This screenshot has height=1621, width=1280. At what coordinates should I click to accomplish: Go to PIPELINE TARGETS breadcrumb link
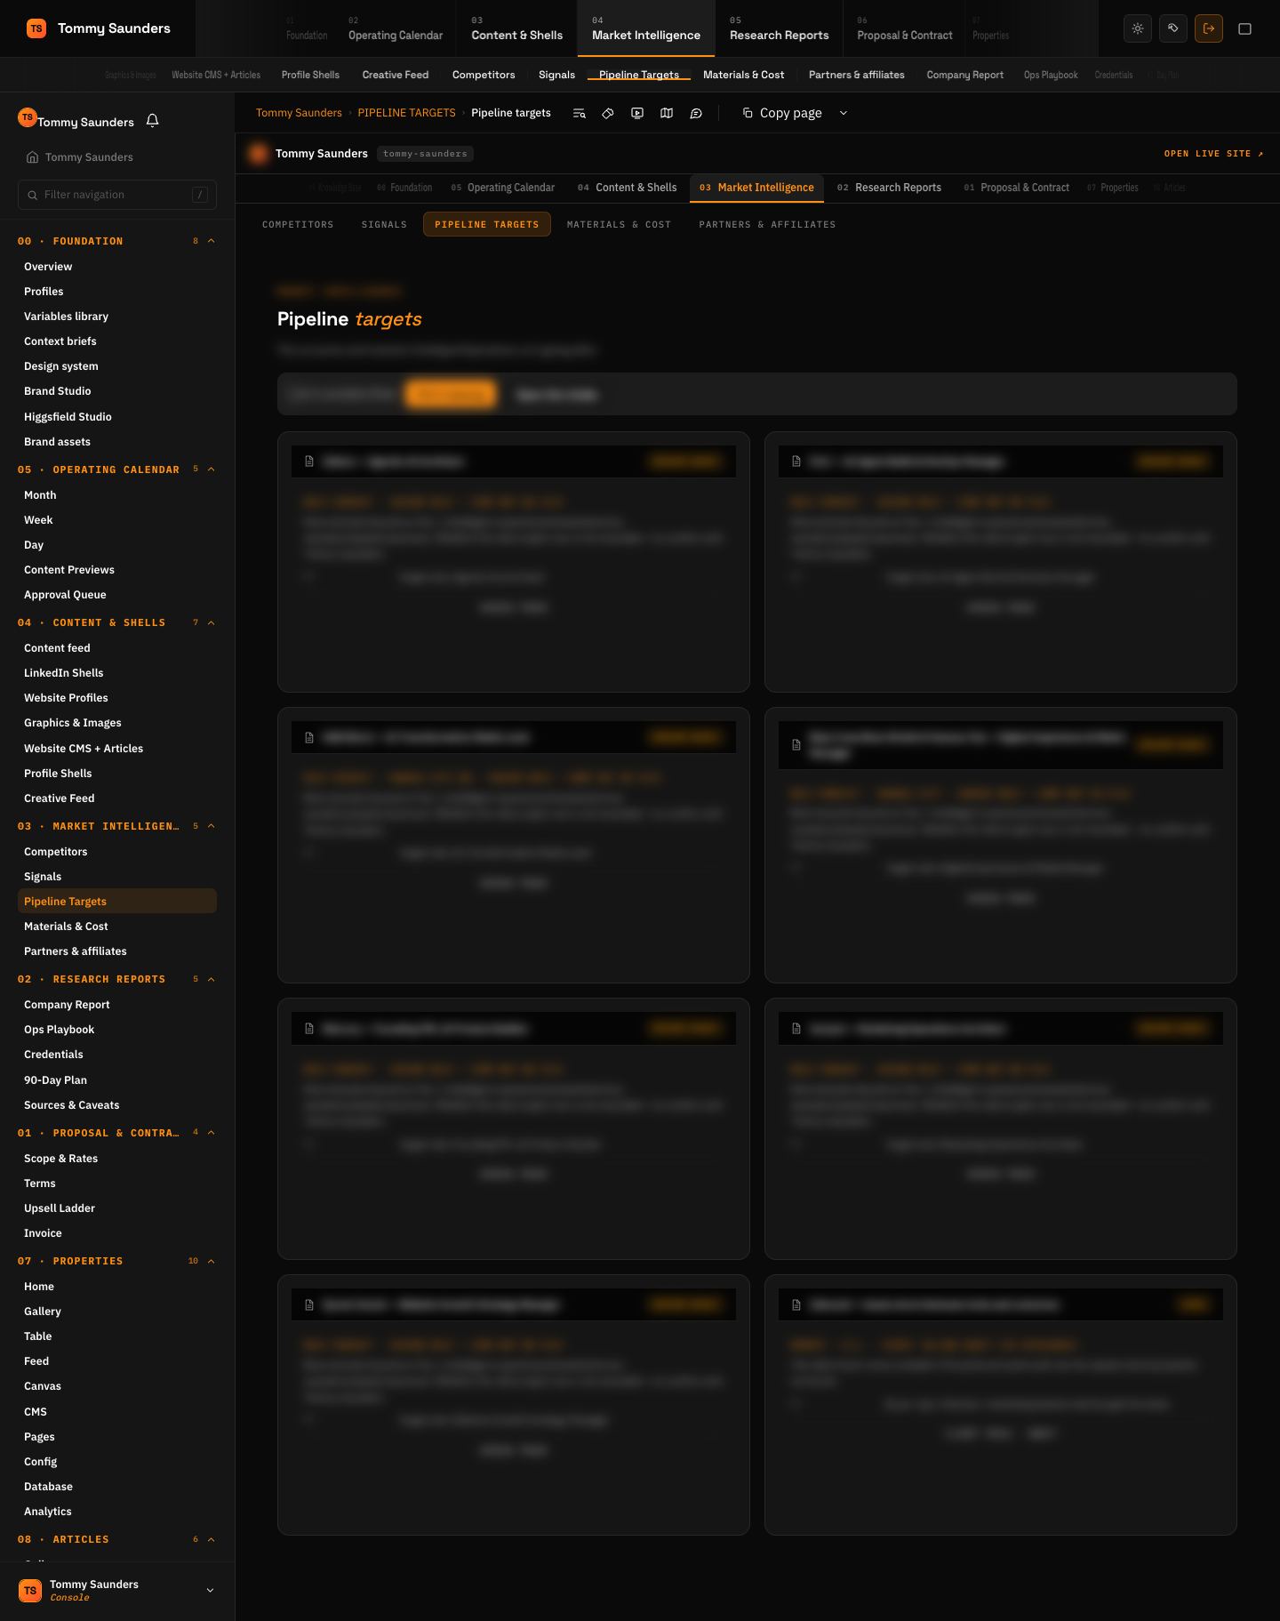click(x=406, y=113)
